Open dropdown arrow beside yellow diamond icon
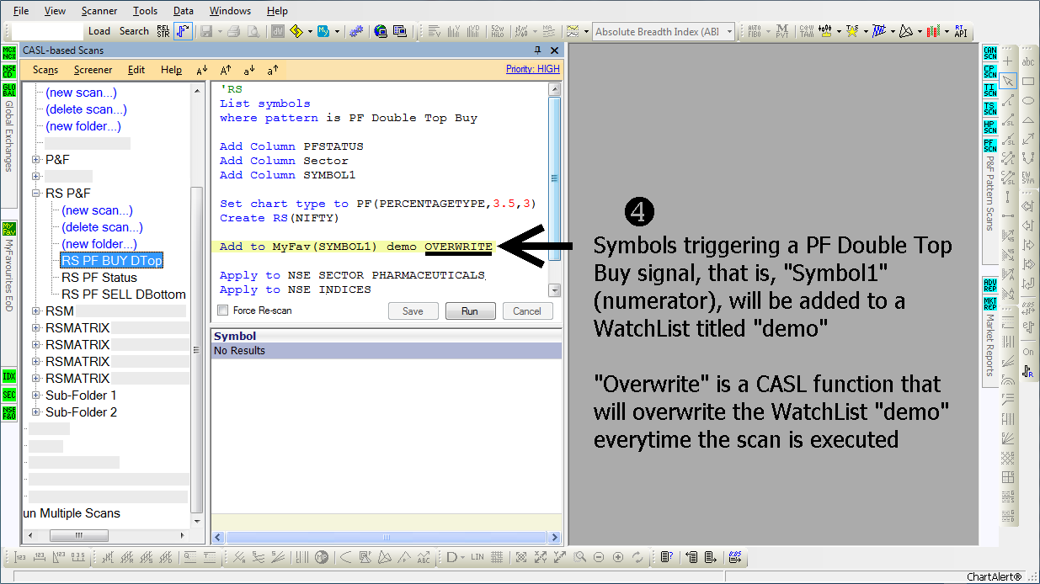The height and width of the screenshot is (584, 1040). coord(309,32)
